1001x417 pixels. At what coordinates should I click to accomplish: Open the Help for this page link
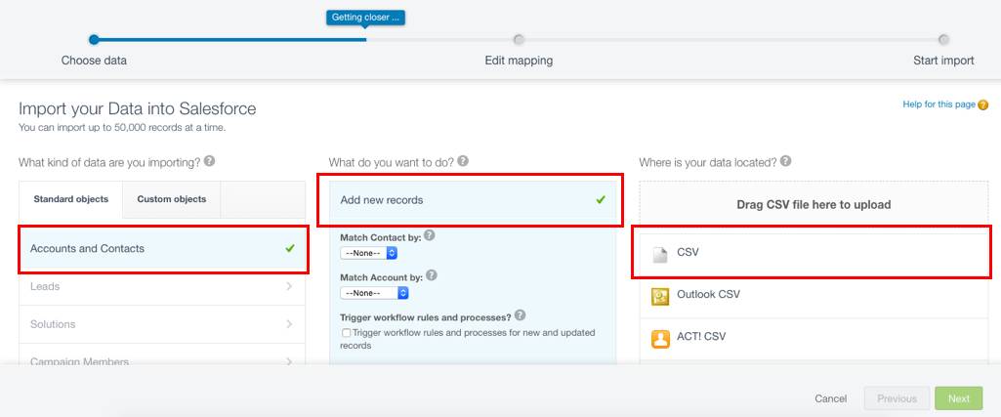939,104
